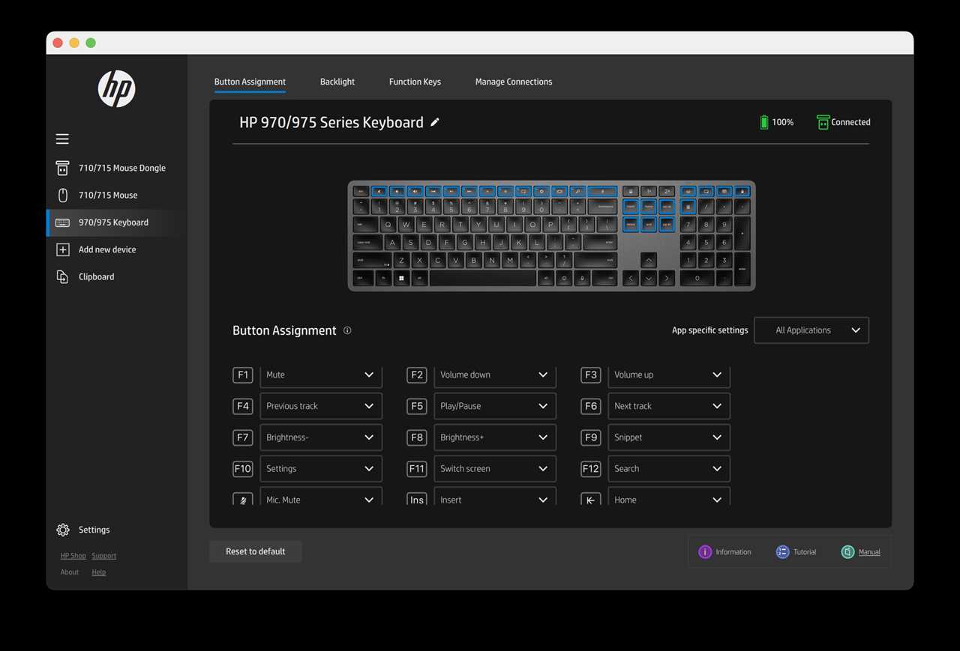The height and width of the screenshot is (651, 960).
Task: Click the pencil icon to rename keyboard
Action: [x=435, y=122]
